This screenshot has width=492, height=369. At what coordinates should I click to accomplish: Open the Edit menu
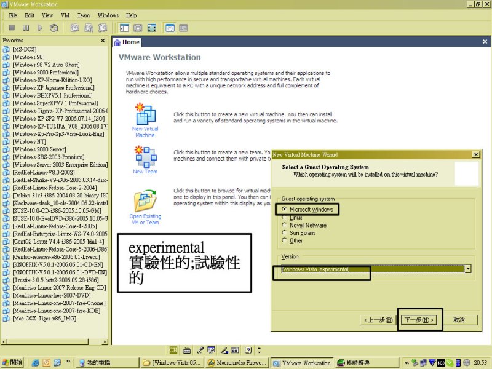tap(30, 15)
